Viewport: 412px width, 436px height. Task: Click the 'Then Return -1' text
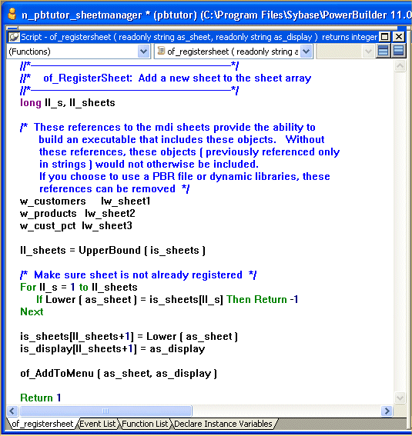[263, 299]
